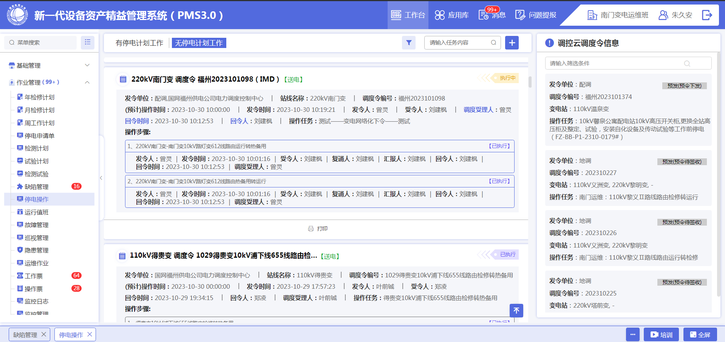Close the 缺陷管理 tab at bottom left

44,334
